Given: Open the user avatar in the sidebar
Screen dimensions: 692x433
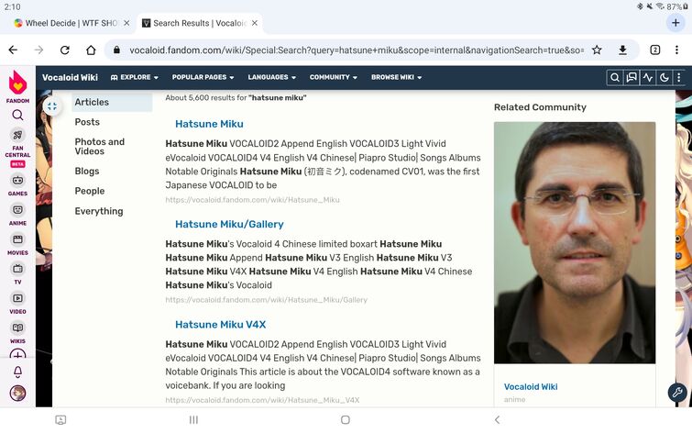Looking at the screenshot, I should click(17, 394).
